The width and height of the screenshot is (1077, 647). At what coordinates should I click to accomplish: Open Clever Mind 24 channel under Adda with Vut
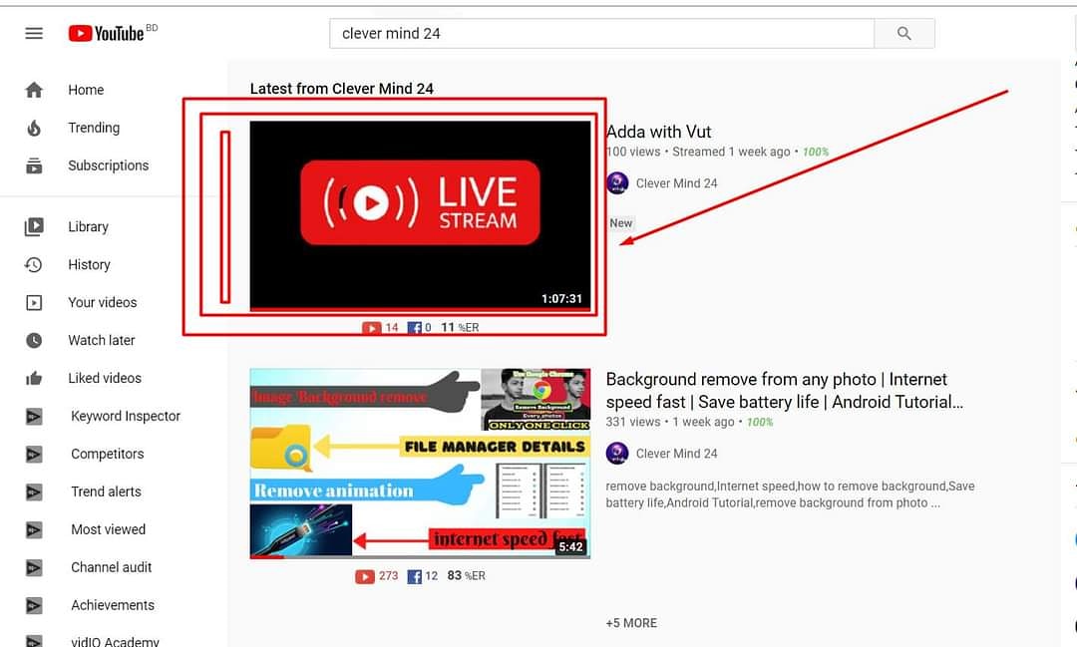point(676,183)
